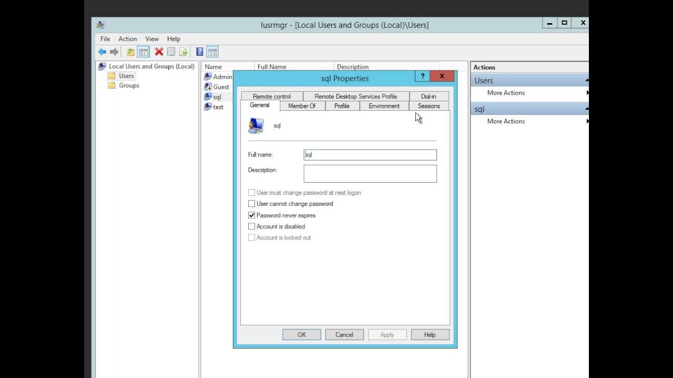Image resolution: width=673 pixels, height=378 pixels.
Task: Toggle User must change password at next logon
Action: [251, 193]
